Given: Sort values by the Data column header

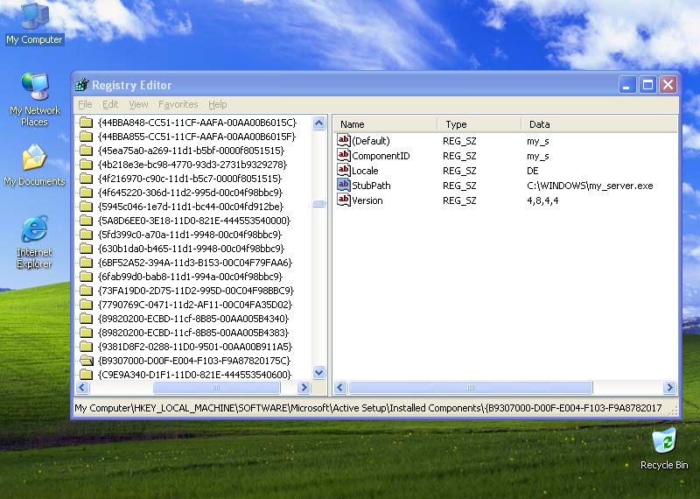Looking at the screenshot, I should click(599, 124).
